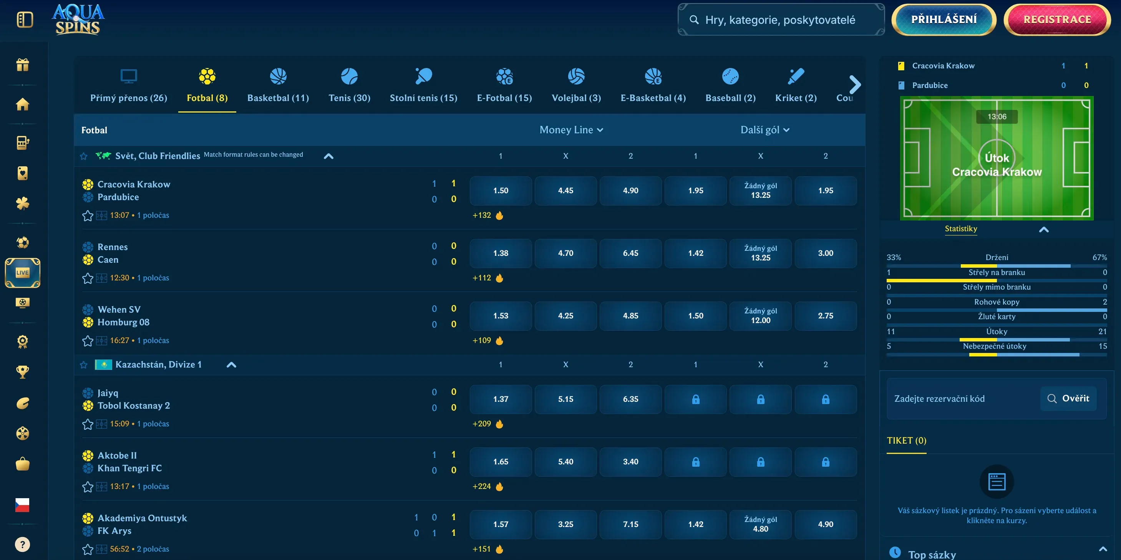Show more sports with the right arrow
Screen dimensions: 1121x560
tap(855, 84)
